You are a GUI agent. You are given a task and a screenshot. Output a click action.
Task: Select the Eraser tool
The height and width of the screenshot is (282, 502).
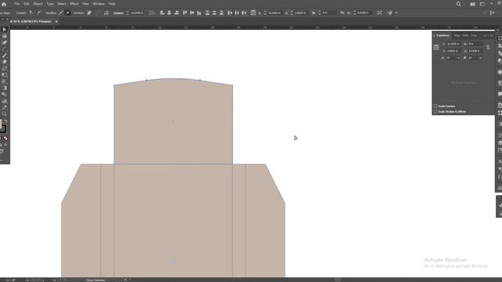pos(5,62)
